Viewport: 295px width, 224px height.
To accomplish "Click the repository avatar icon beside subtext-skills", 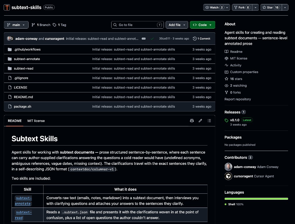I will click(x=7, y=7).
